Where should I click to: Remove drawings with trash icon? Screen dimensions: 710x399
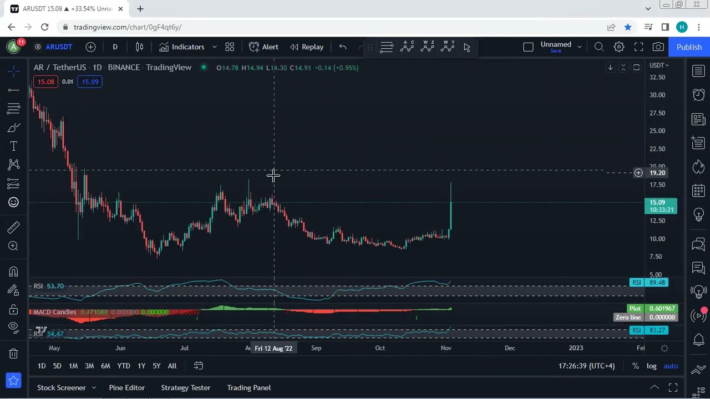pos(14,354)
